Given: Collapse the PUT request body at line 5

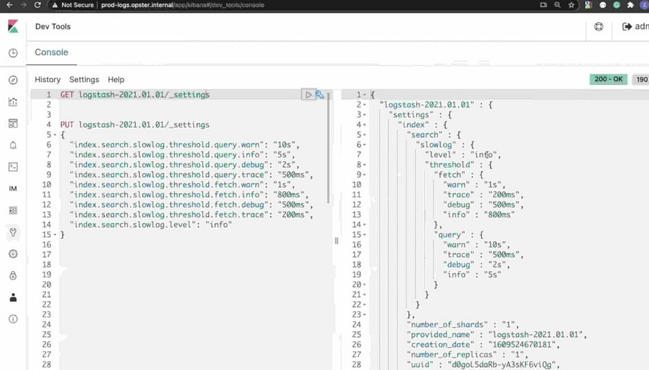Looking at the screenshot, I should pyautogui.click(x=55, y=135).
